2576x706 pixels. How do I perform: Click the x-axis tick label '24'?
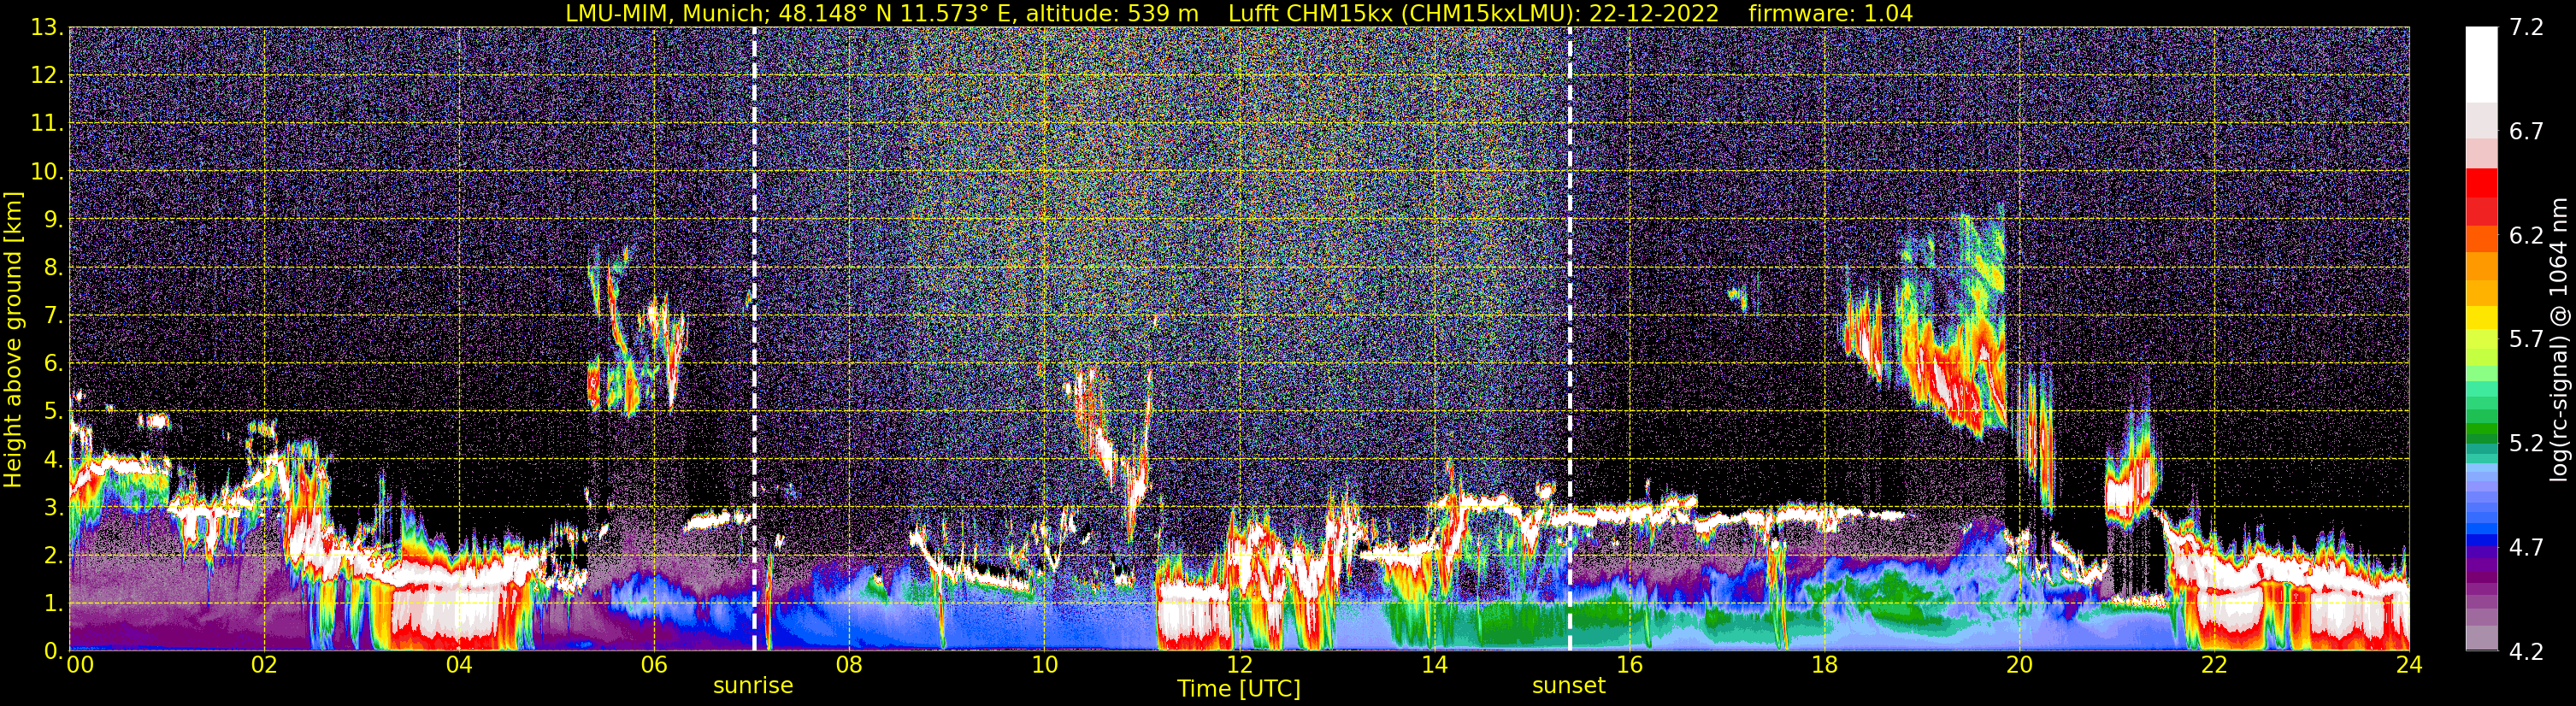click(x=2409, y=665)
